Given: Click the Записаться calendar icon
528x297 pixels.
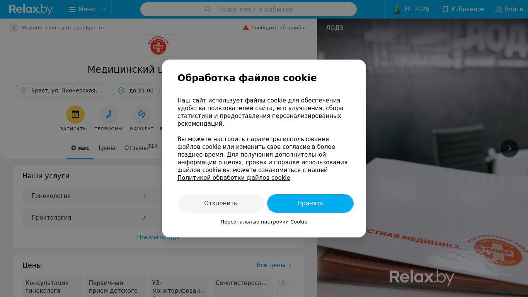Looking at the screenshot, I should tap(75, 114).
